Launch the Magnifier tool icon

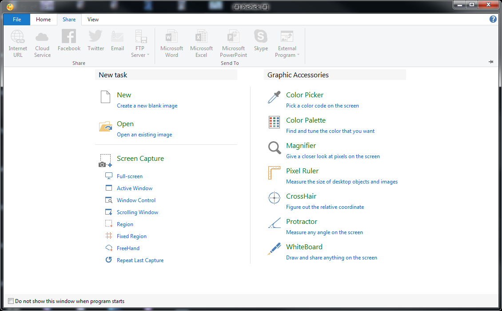point(274,148)
